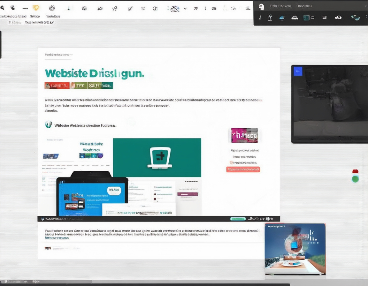Open the Tlandaus menu
The height and width of the screenshot is (286, 368).
pos(53,16)
